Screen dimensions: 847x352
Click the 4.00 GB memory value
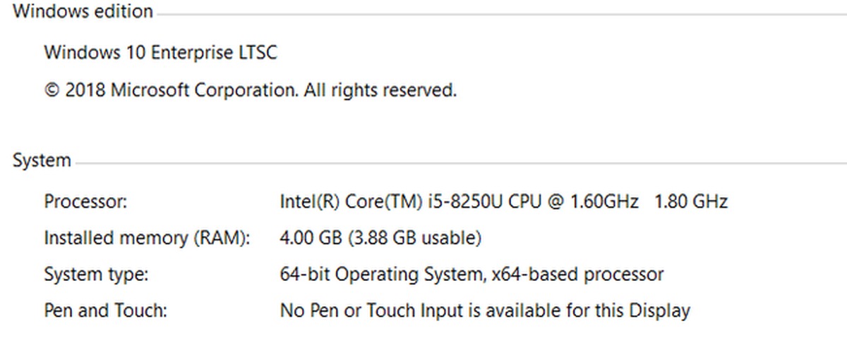pyautogui.click(x=311, y=238)
